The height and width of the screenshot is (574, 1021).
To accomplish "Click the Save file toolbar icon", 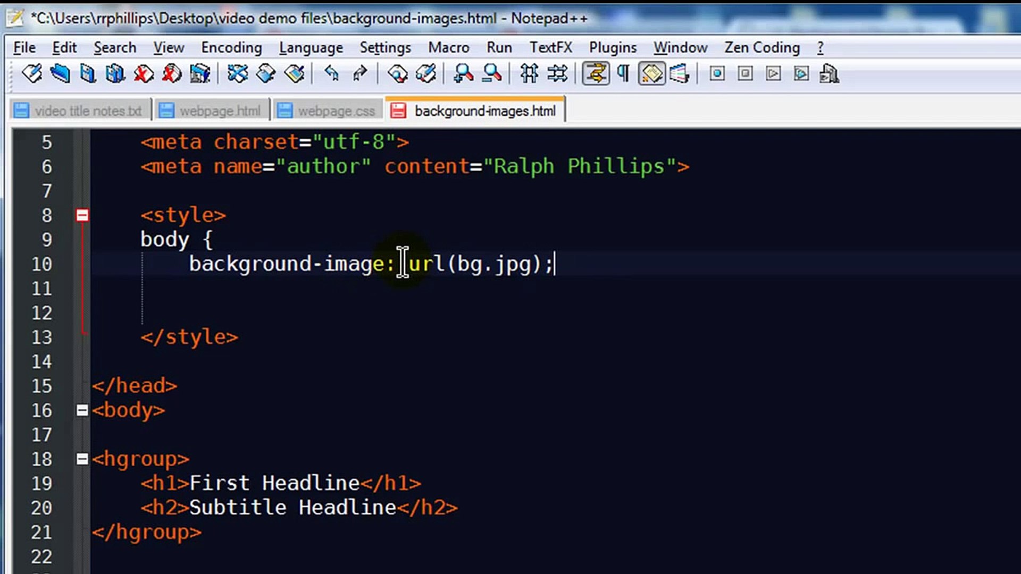I will 88,74.
